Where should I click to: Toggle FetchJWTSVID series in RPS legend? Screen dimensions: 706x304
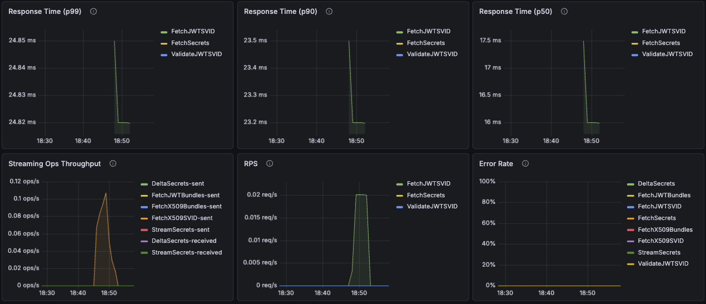tap(428, 183)
